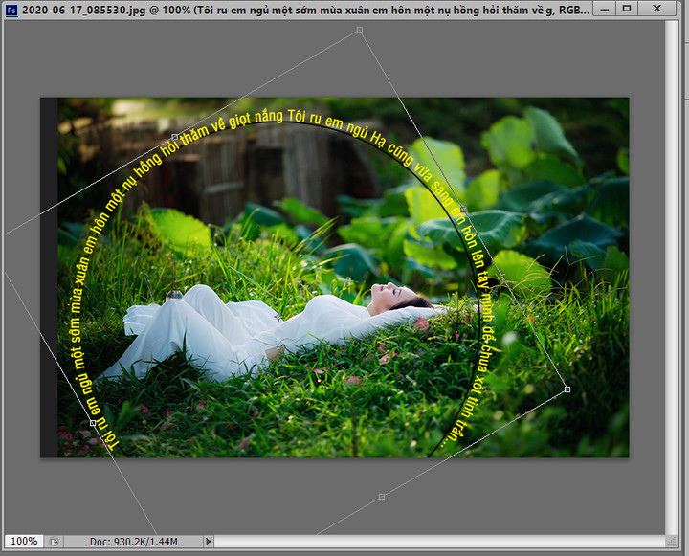Maximize the document window
Viewport: 689px width, 556px height.
pos(627,9)
